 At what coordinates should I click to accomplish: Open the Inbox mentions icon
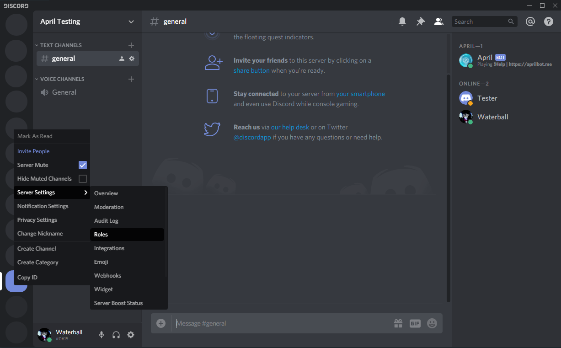(x=530, y=21)
